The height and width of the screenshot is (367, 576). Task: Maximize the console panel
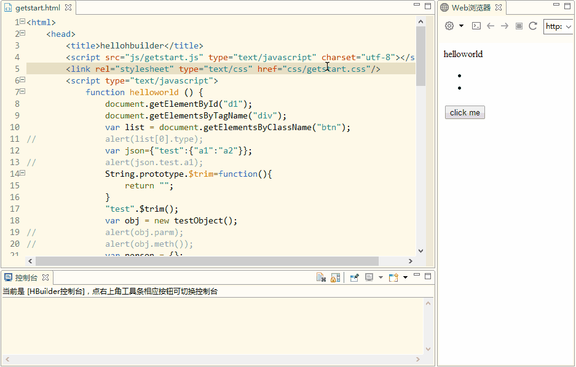click(428, 276)
